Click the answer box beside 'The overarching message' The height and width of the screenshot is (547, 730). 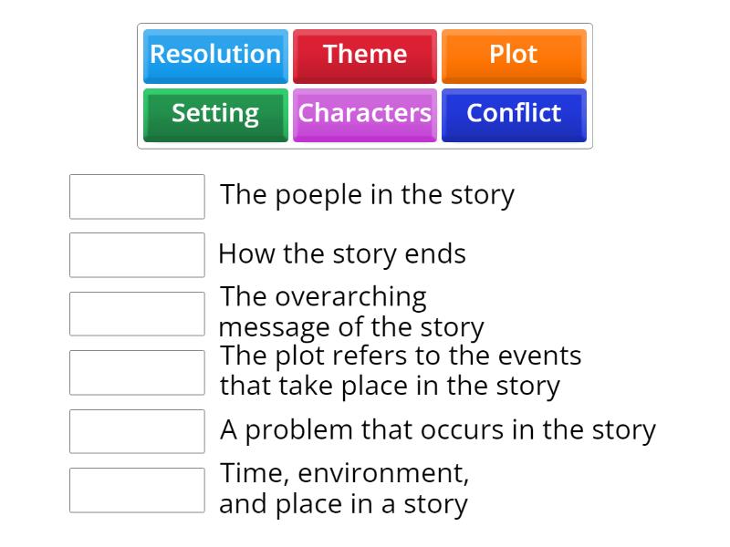(x=136, y=313)
